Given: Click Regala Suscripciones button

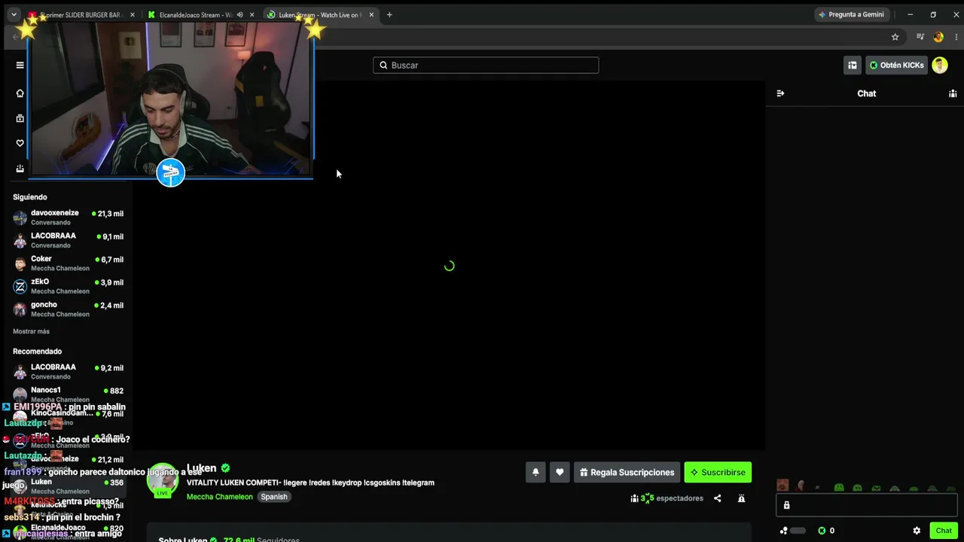Looking at the screenshot, I should pos(627,473).
